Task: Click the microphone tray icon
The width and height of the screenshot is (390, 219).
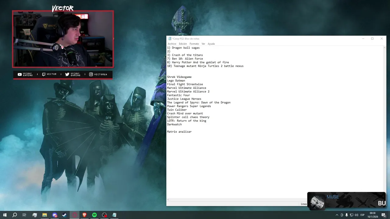Action: point(347,215)
